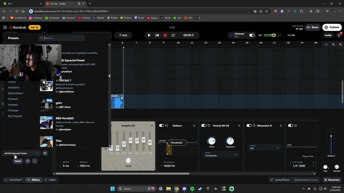Image resolution: width=344 pixels, height=193 pixels.
Task: Select the Modulated preset category
Action: tap(15, 93)
